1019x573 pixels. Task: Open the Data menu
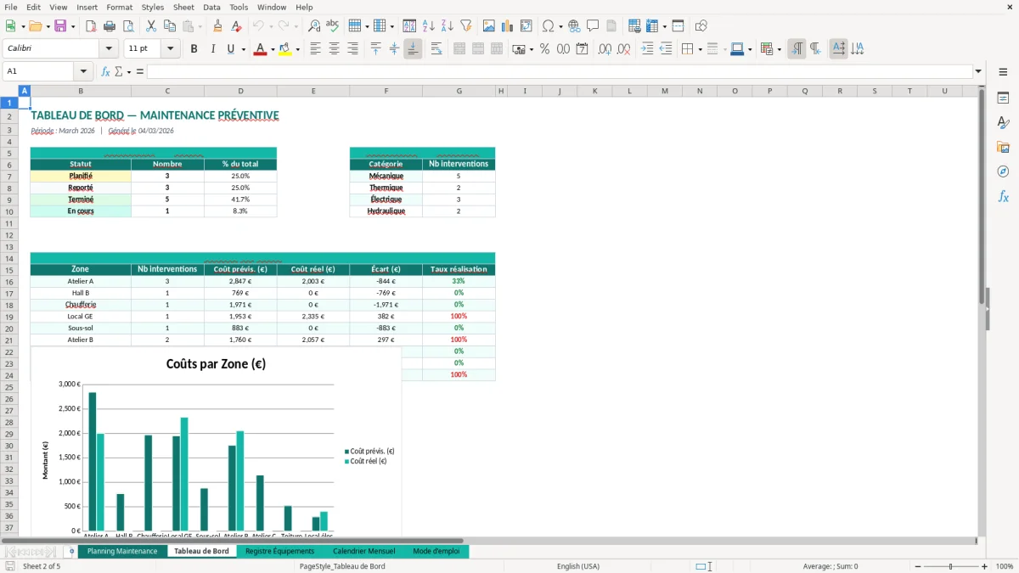pos(211,7)
